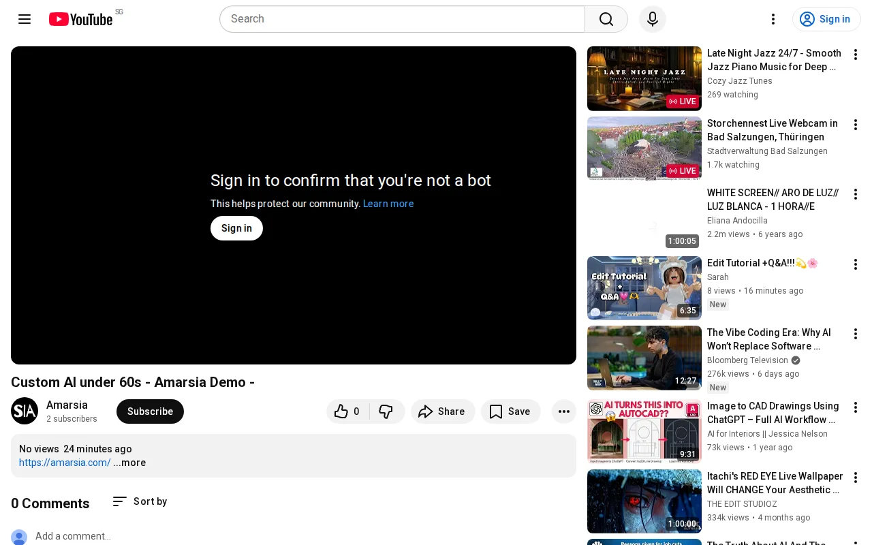
Task: Click the Learn more link in player
Action: (388, 204)
